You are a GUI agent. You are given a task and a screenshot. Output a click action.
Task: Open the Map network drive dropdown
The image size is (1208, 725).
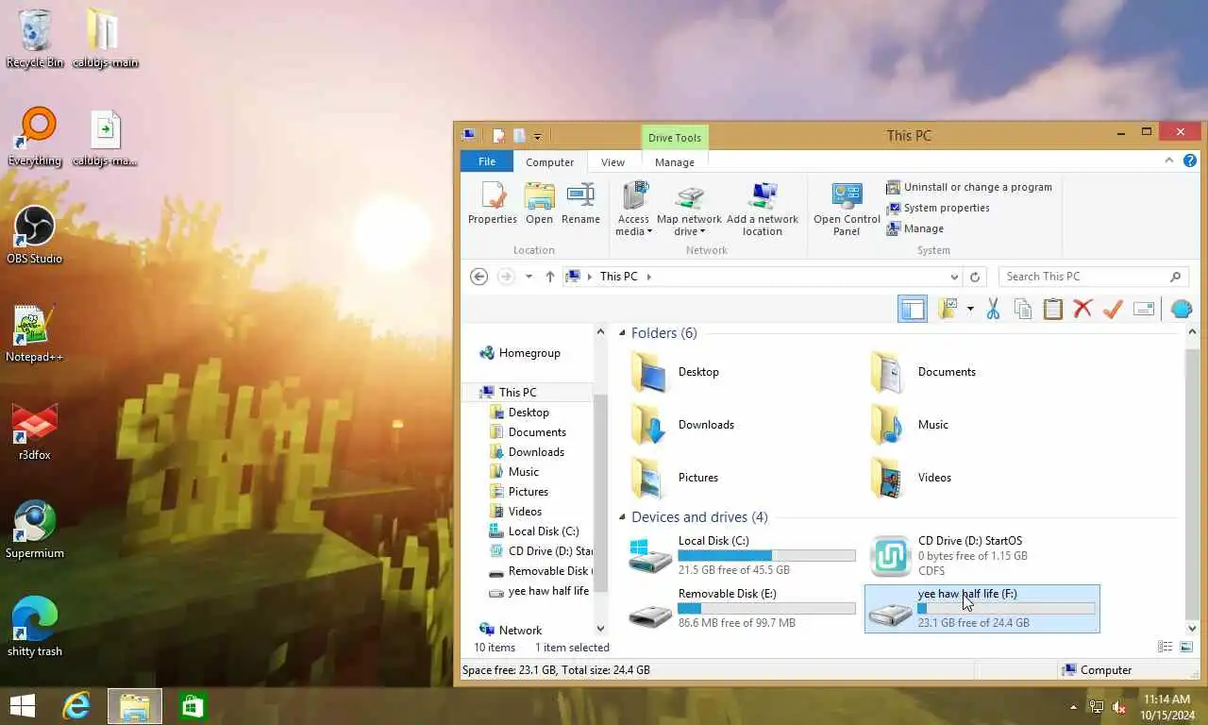pos(689,210)
